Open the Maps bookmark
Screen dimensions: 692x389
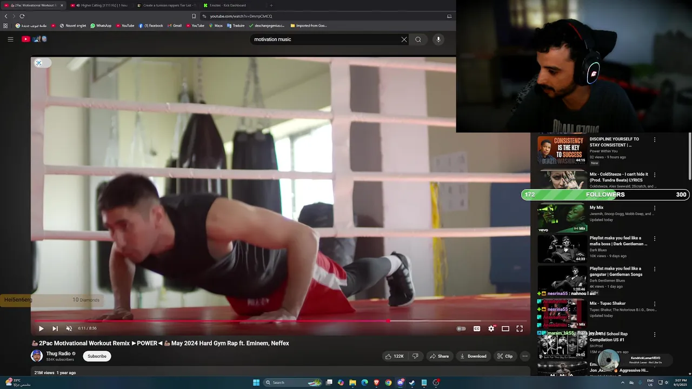click(216, 25)
